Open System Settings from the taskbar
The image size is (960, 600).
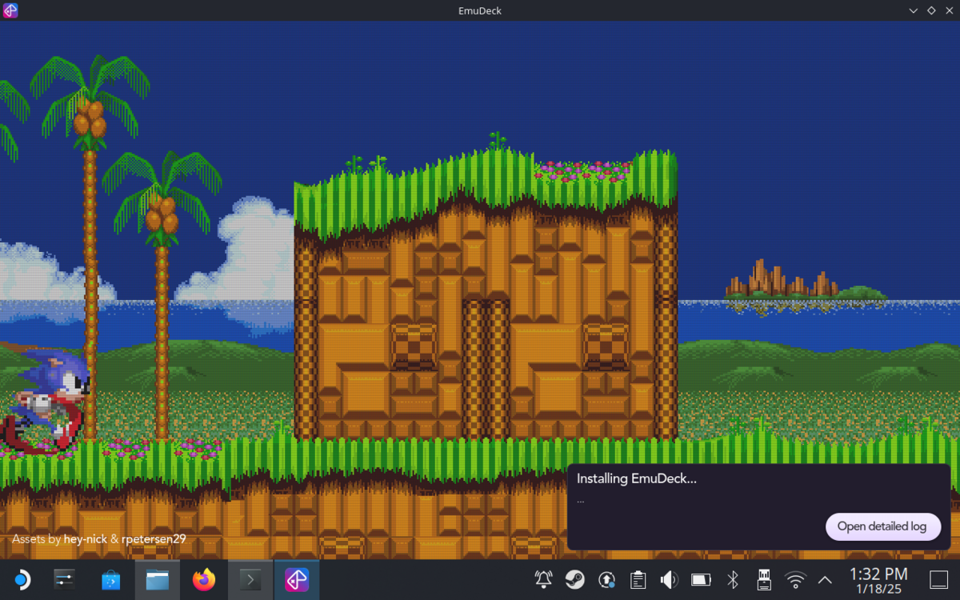[x=64, y=579]
